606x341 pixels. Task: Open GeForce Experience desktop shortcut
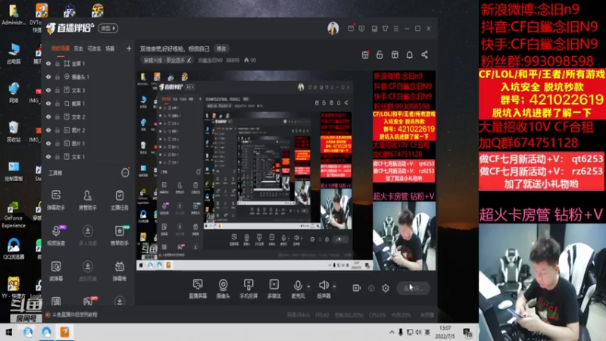(14, 214)
